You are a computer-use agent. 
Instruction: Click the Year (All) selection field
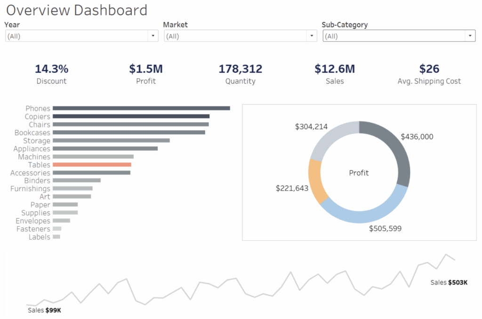click(x=77, y=36)
